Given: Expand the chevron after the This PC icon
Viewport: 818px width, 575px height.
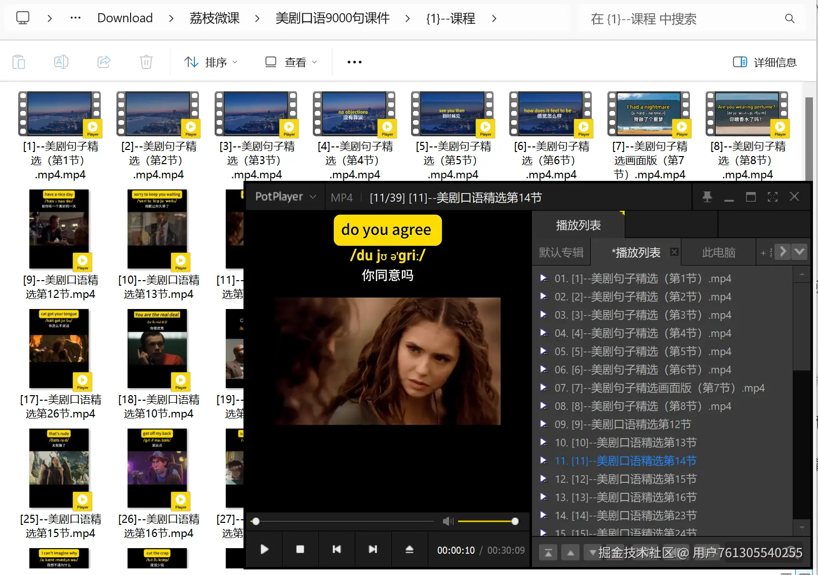Looking at the screenshot, I should (x=50, y=18).
